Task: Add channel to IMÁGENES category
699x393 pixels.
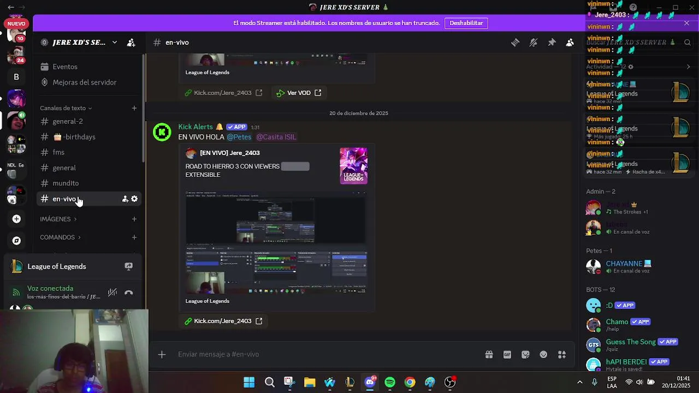Action: click(134, 219)
